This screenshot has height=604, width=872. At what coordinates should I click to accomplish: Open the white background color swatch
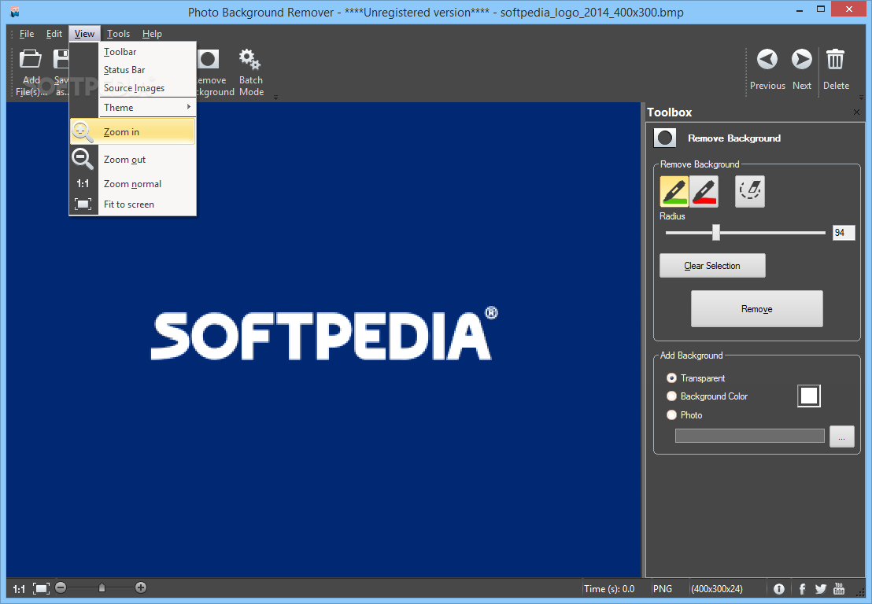[808, 396]
